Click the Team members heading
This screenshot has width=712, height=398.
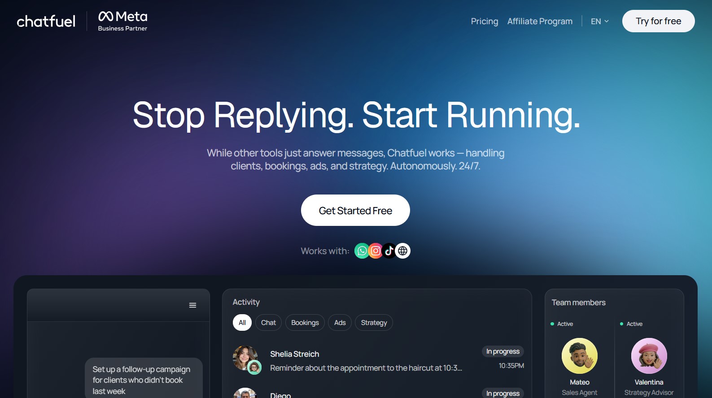pos(579,303)
